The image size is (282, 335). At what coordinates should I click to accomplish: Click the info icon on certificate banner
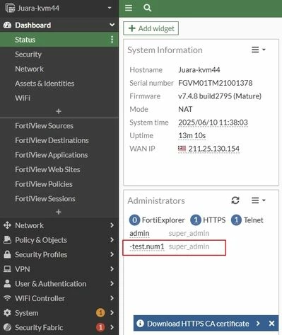(x=140, y=323)
